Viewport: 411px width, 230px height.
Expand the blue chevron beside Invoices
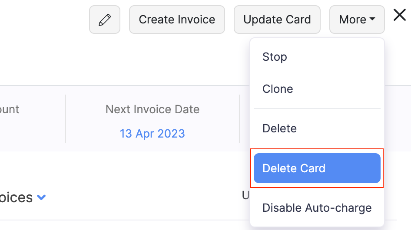pos(41,197)
